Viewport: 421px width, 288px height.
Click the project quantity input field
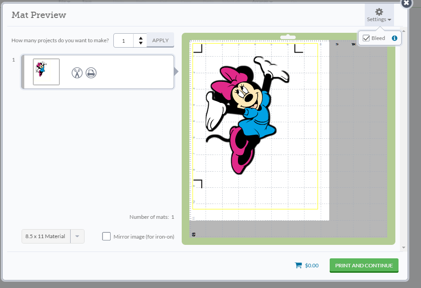point(124,40)
